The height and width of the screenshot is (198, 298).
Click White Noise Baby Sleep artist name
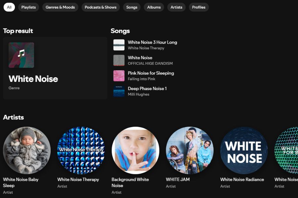(x=21, y=182)
